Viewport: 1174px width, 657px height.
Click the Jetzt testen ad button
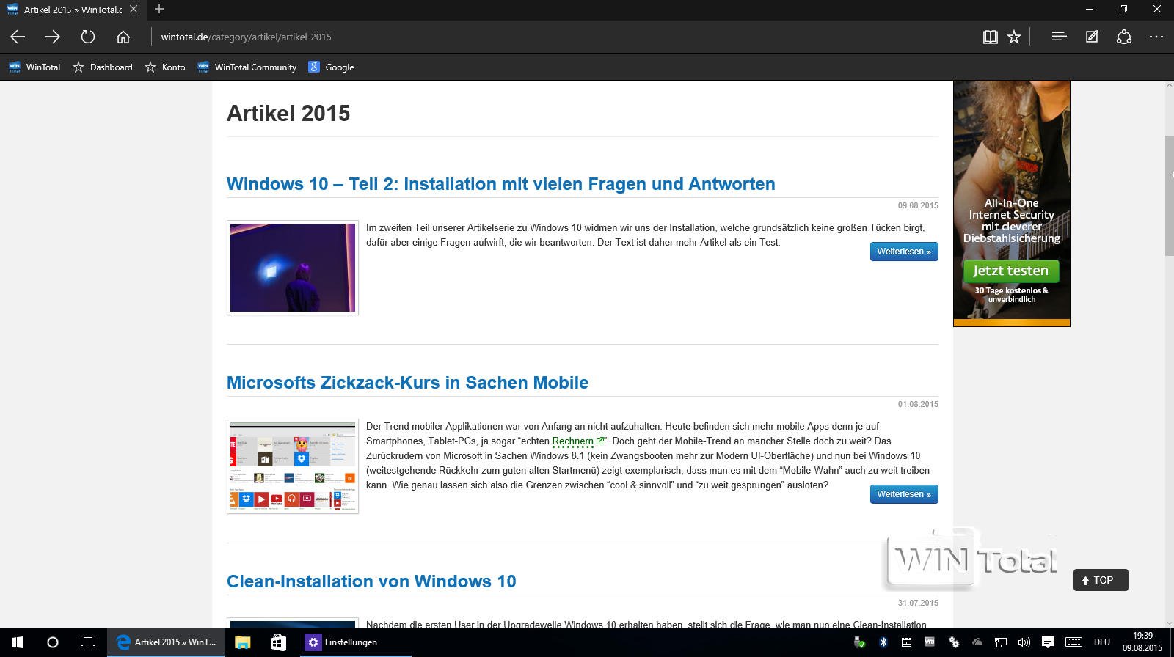[1011, 271]
